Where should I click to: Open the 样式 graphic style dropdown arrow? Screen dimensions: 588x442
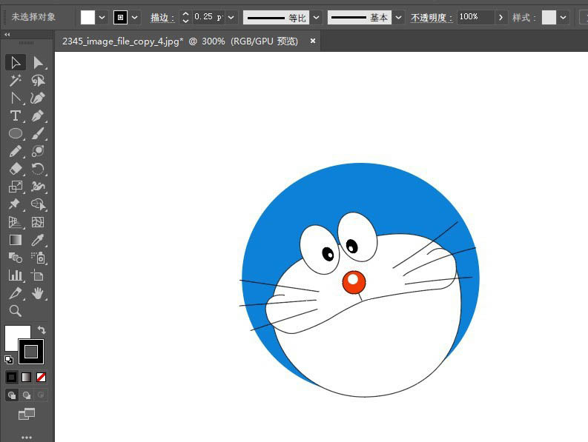(563, 17)
